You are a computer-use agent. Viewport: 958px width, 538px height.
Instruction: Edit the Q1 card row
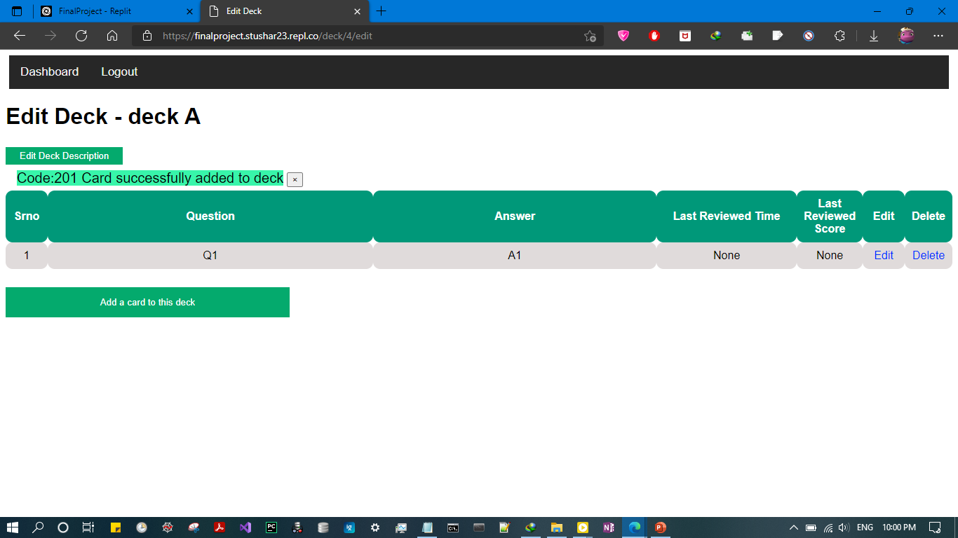point(884,256)
